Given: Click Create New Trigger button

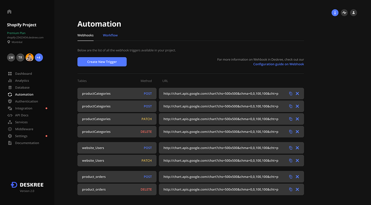Looking at the screenshot, I should click(102, 62).
